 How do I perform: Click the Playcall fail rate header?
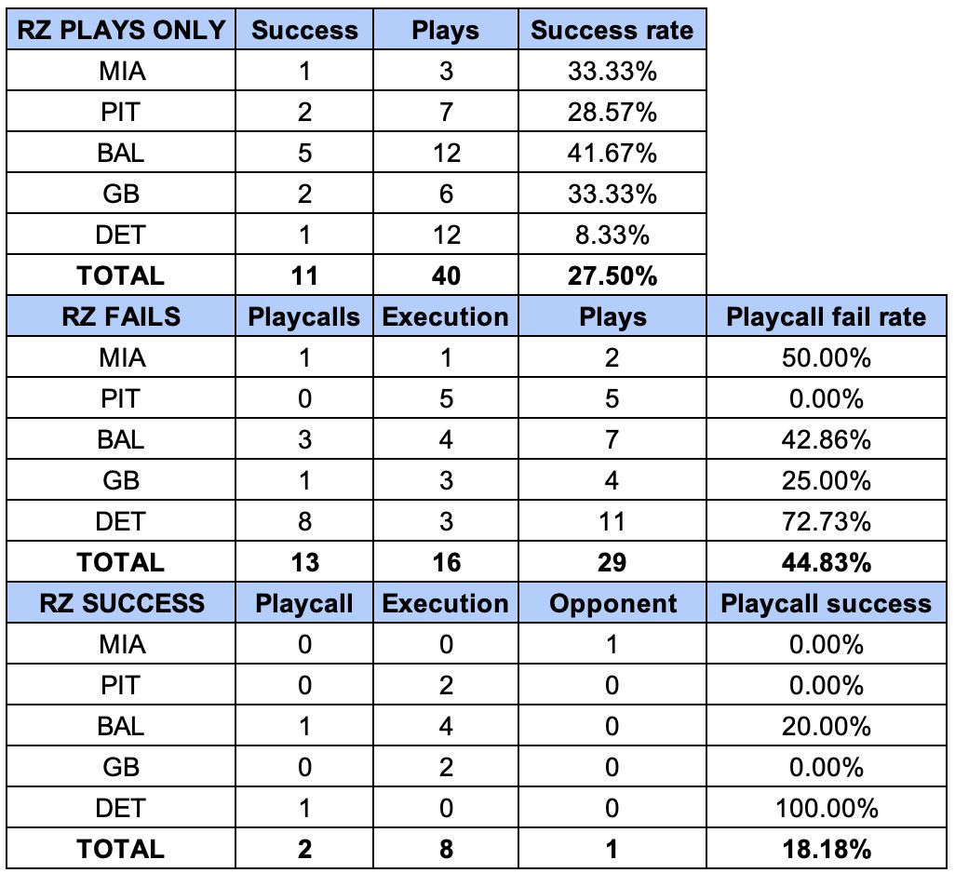tap(827, 316)
